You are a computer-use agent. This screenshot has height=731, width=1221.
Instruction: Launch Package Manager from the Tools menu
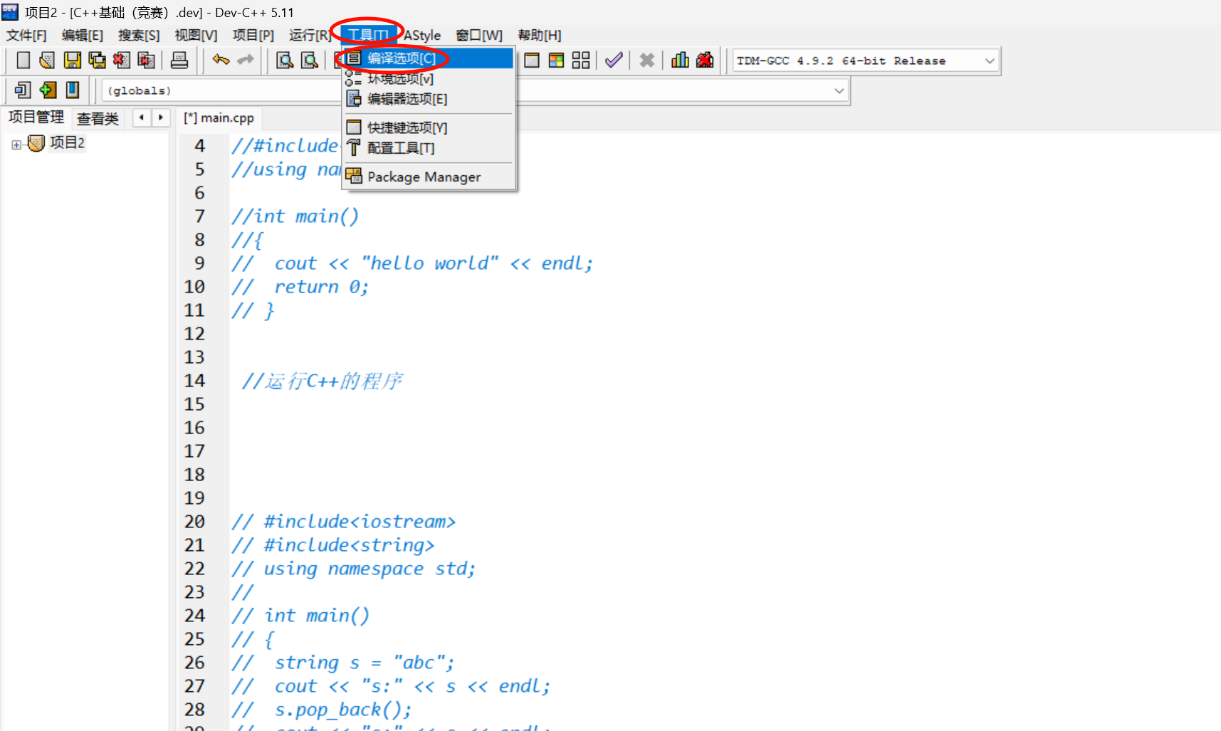point(428,177)
